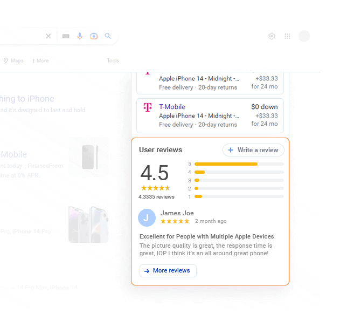The image size is (340, 327).
Task: Click the 4.5 overall rating number
Action: pos(155,173)
